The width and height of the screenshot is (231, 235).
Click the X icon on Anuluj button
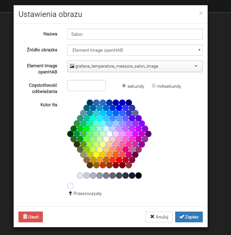point(152,217)
